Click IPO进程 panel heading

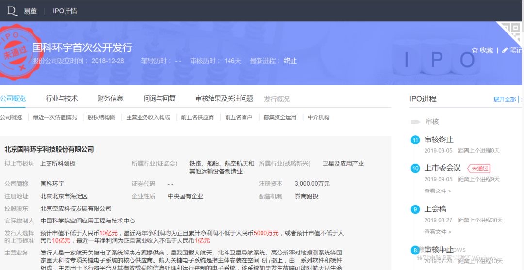point(423,99)
